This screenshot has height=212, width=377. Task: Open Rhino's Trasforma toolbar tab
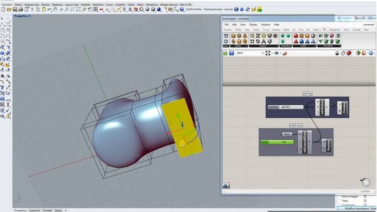click(x=98, y=5)
